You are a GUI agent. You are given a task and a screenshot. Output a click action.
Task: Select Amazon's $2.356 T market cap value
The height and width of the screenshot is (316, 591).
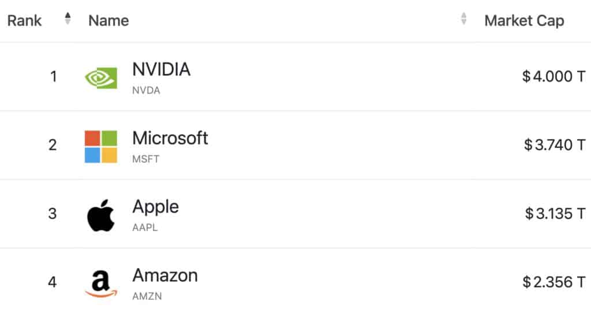click(x=553, y=282)
